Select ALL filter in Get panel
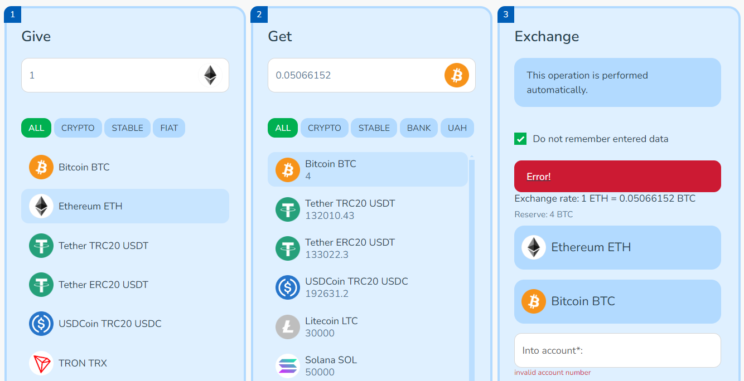 point(283,128)
